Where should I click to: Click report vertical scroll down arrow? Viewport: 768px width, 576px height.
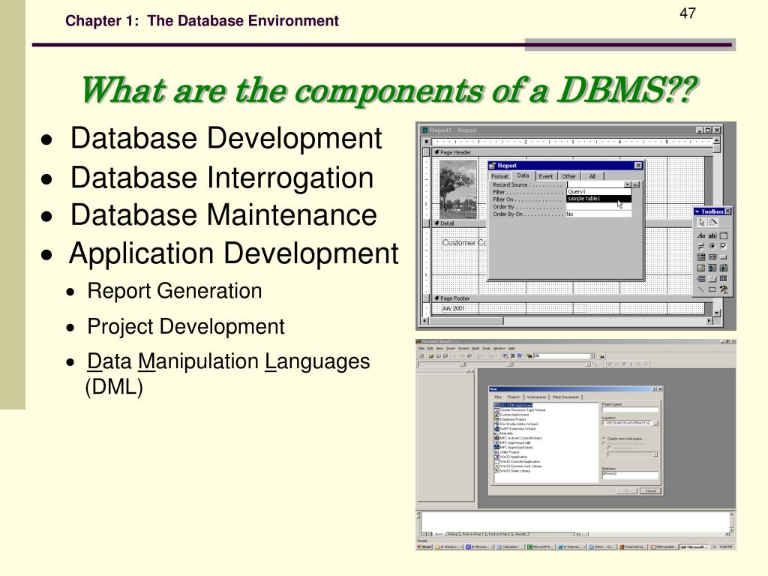tap(716, 313)
